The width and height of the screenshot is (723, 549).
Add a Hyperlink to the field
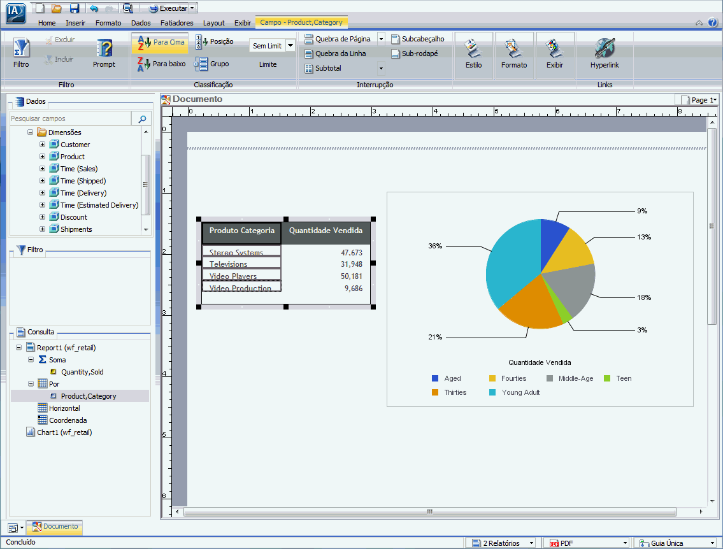pyautogui.click(x=605, y=53)
